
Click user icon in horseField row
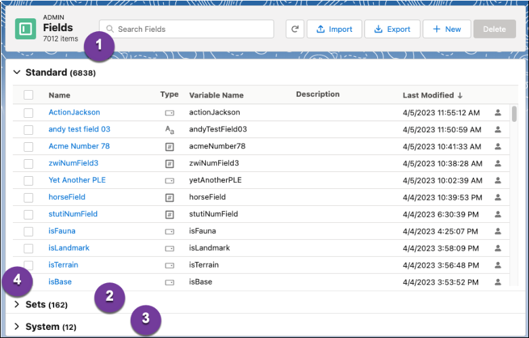point(498,197)
